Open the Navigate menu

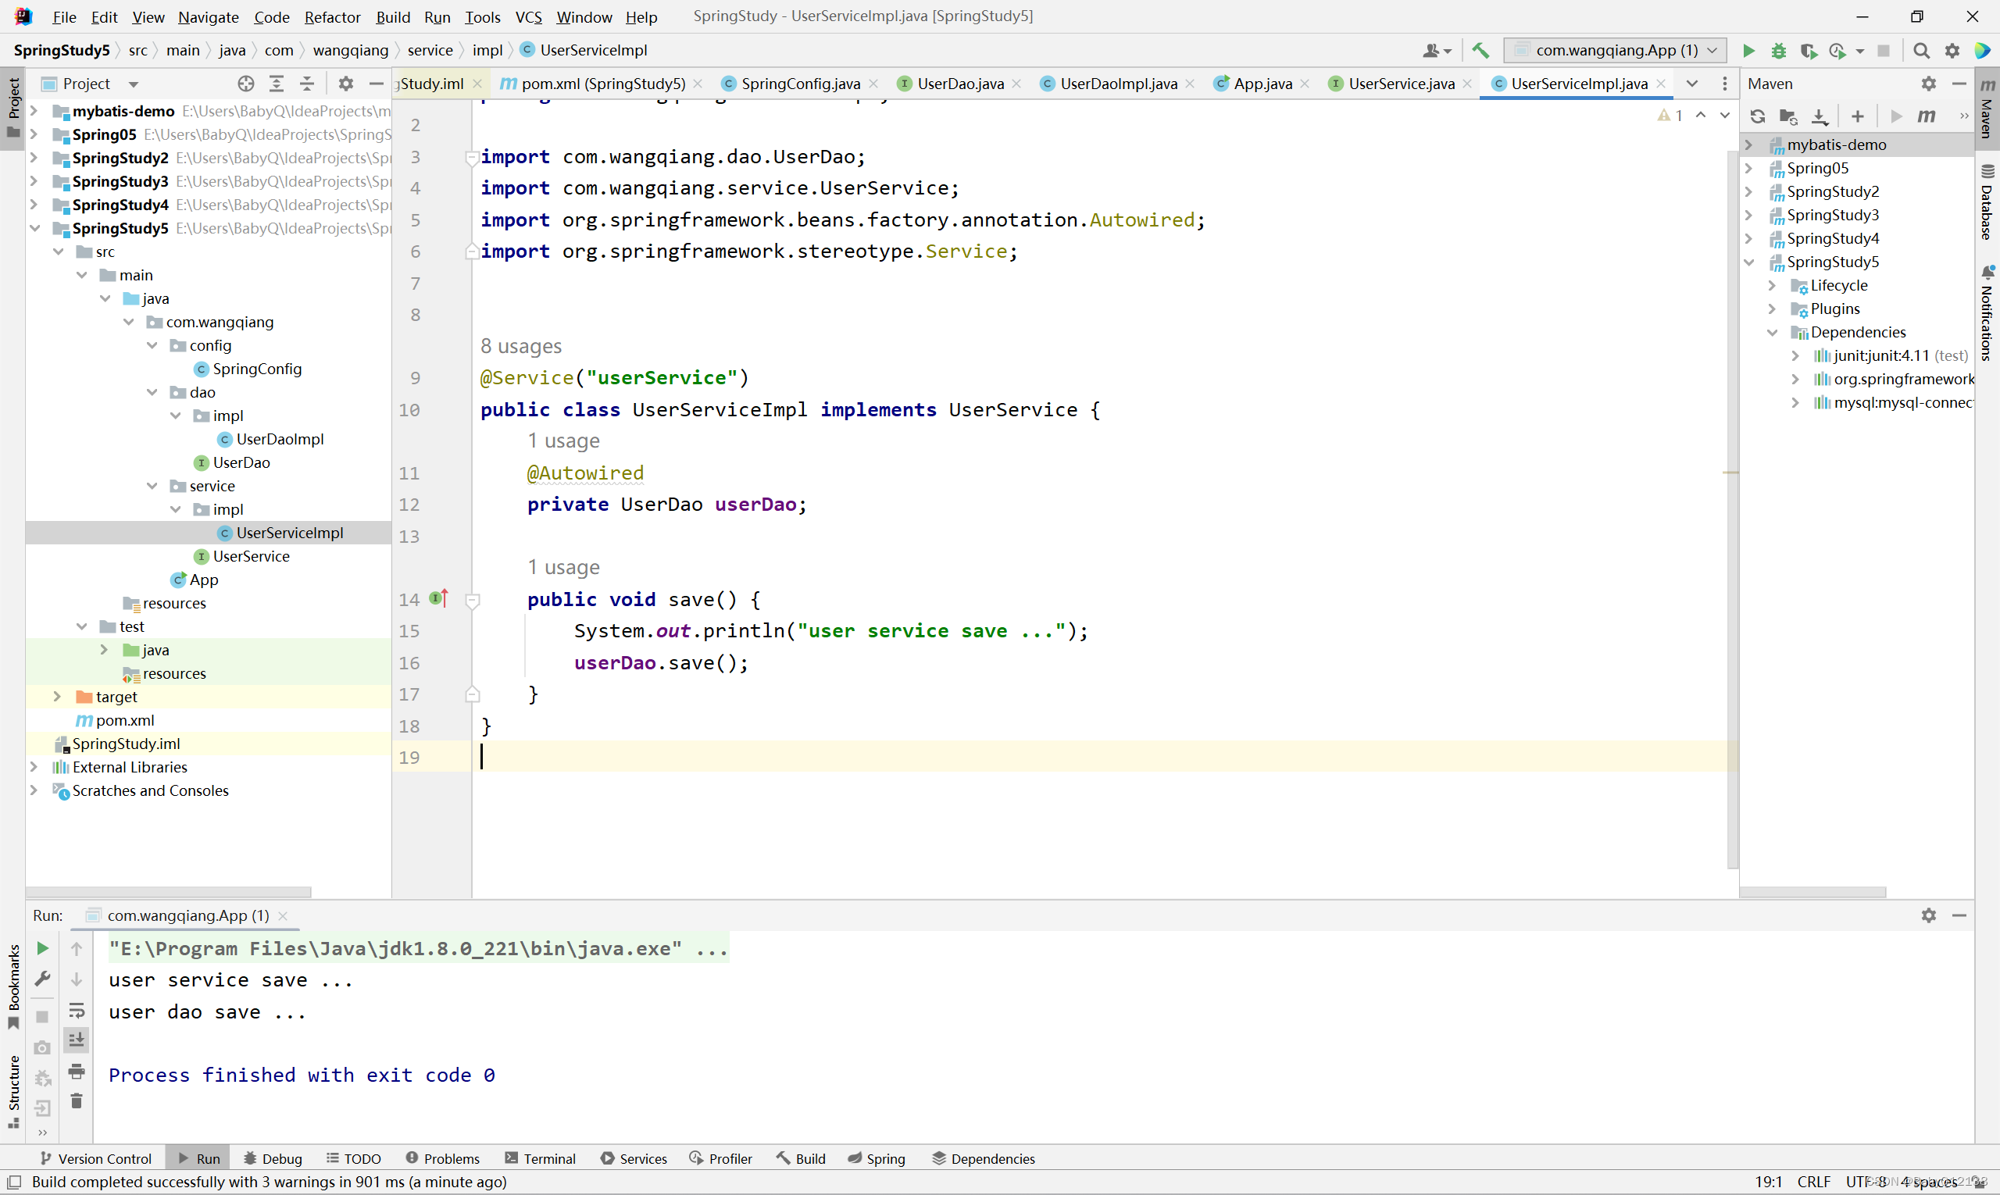209,17
